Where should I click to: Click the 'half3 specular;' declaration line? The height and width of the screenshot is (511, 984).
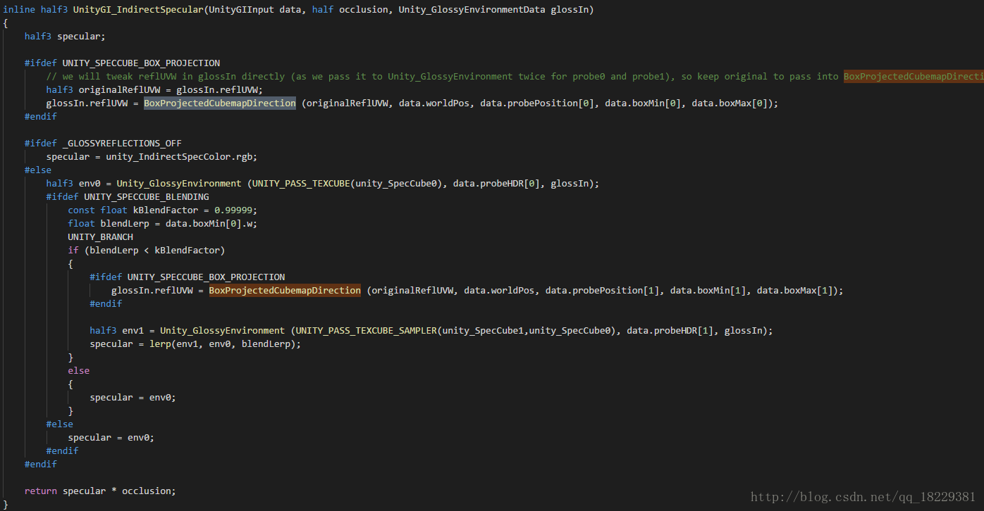click(x=65, y=37)
